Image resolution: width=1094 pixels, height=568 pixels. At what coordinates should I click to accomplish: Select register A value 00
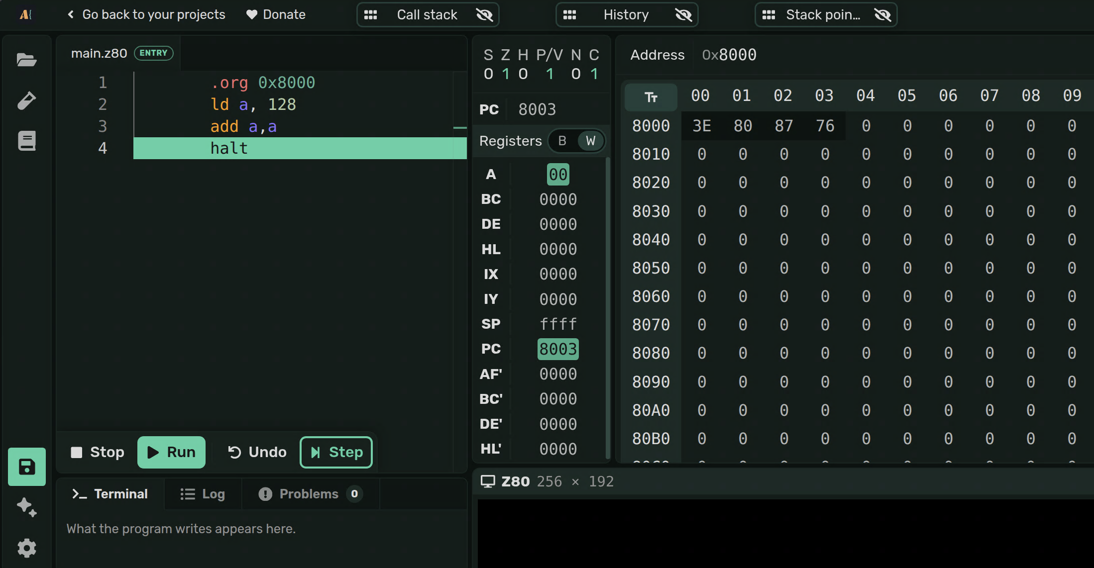(558, 175)
